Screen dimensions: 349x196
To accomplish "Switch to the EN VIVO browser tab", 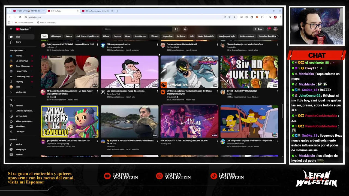I will (28, 11).
